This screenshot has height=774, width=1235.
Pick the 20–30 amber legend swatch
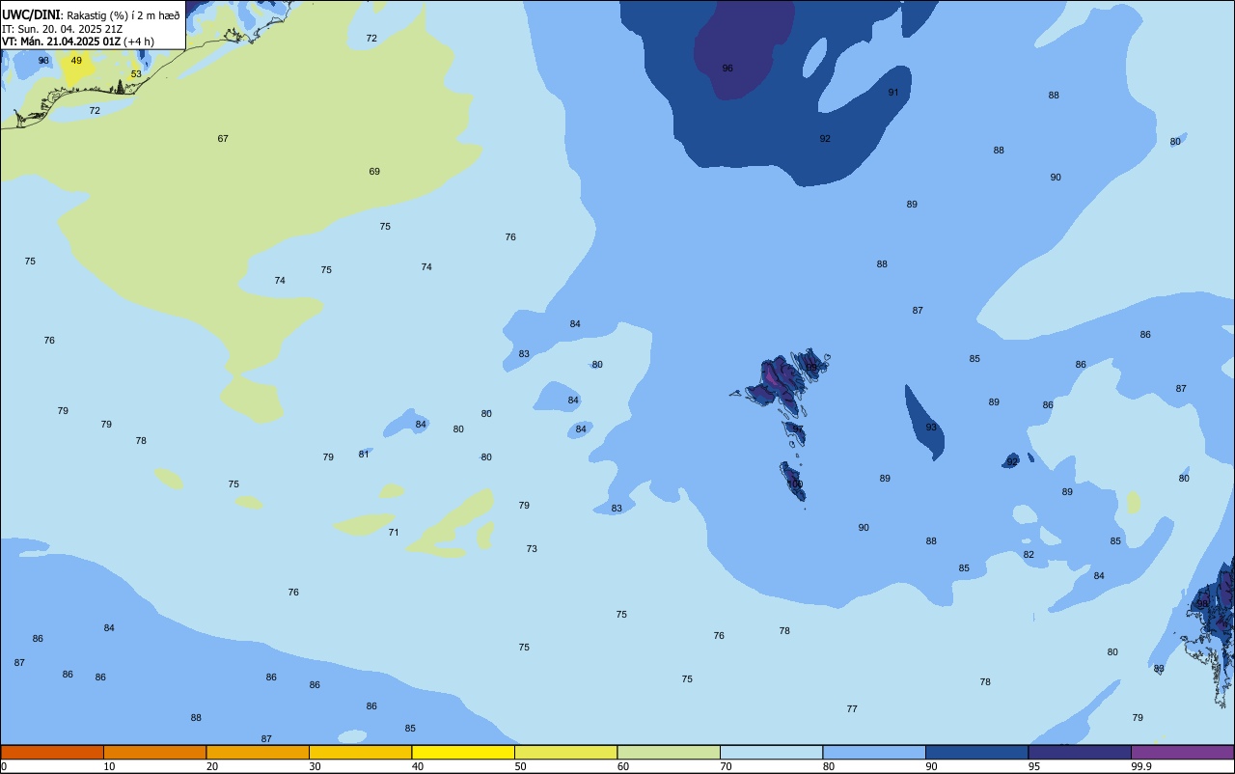[x=258, y=752]
